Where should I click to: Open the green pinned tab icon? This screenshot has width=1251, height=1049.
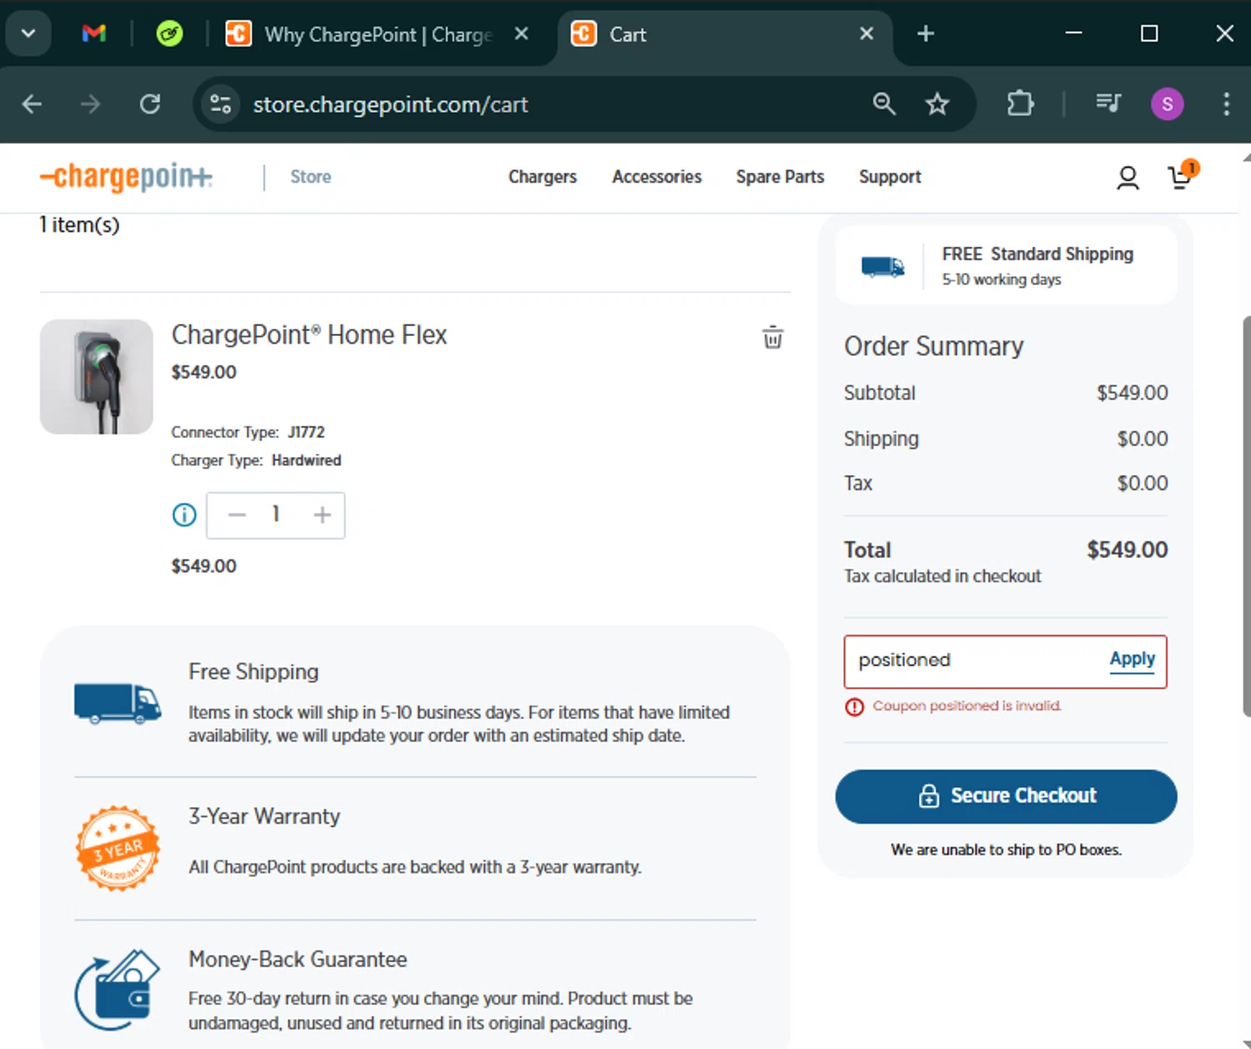pyautogui.click(x=169, y=33)
